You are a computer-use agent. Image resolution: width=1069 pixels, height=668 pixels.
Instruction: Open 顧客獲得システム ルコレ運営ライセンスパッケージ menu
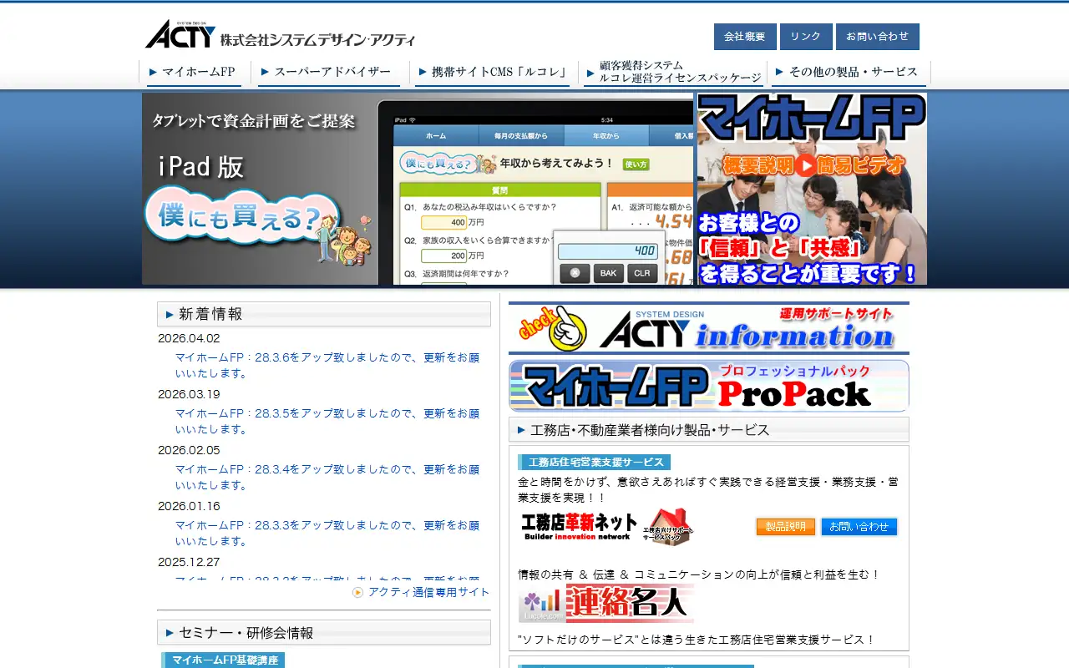coord(672,73)
